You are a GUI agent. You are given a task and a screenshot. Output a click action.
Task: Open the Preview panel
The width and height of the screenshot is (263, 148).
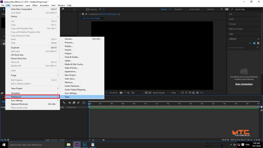coord(232,24)
